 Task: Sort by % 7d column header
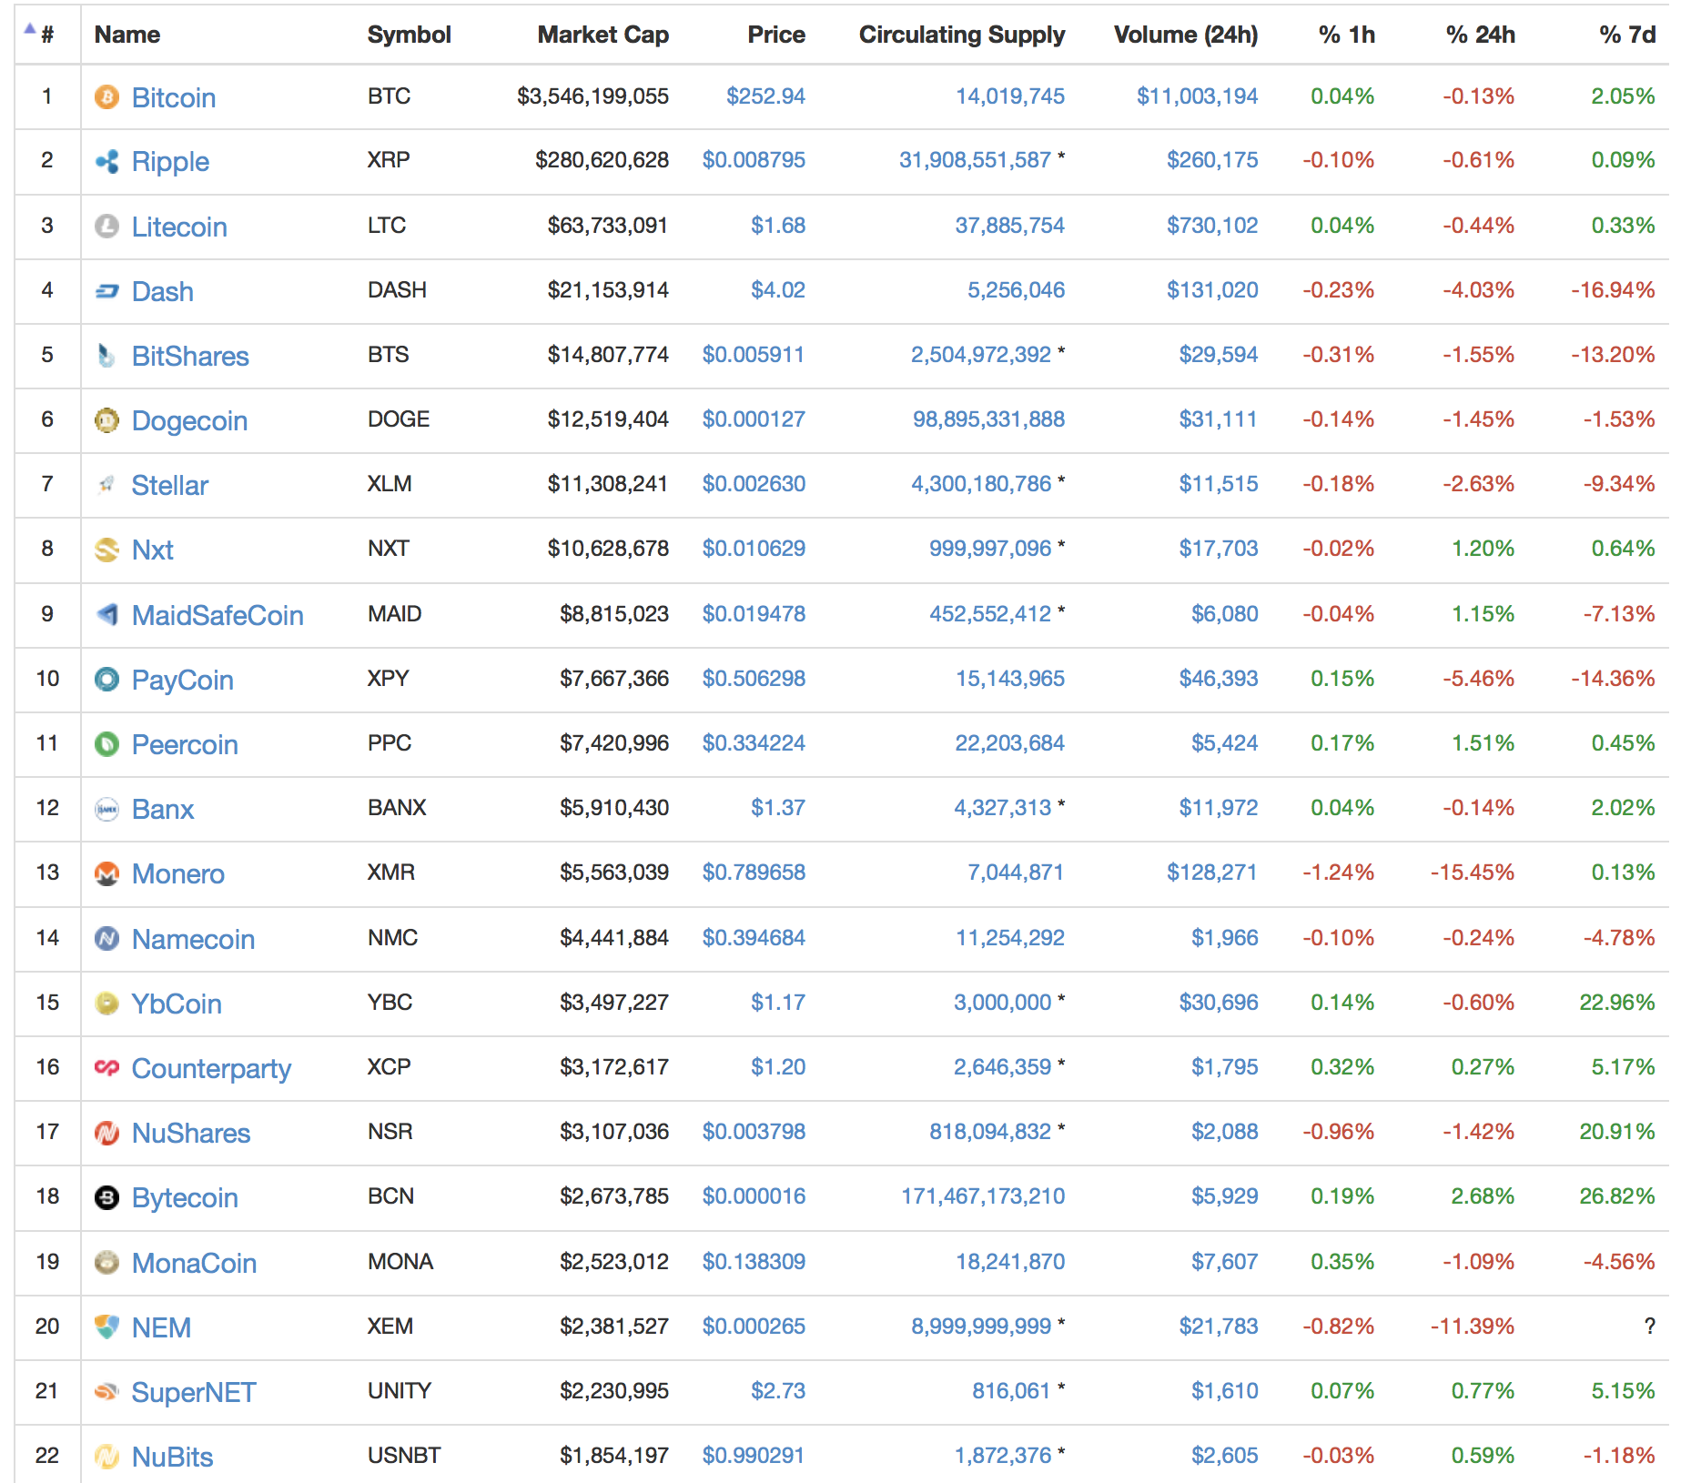(x=1627, y=35)
